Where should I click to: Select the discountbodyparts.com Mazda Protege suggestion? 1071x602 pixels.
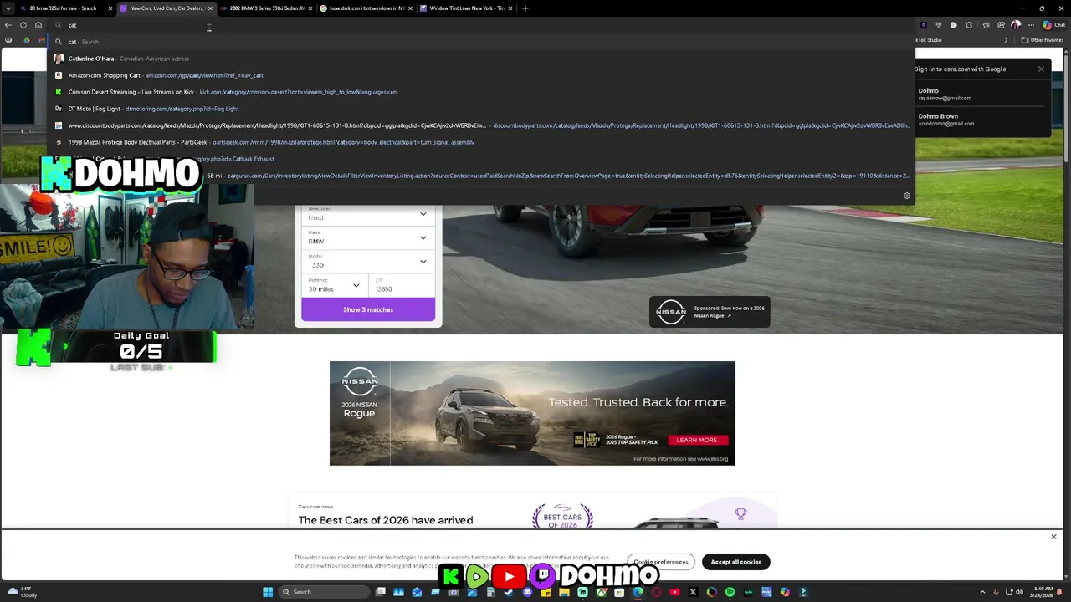(x=481, y=125)
